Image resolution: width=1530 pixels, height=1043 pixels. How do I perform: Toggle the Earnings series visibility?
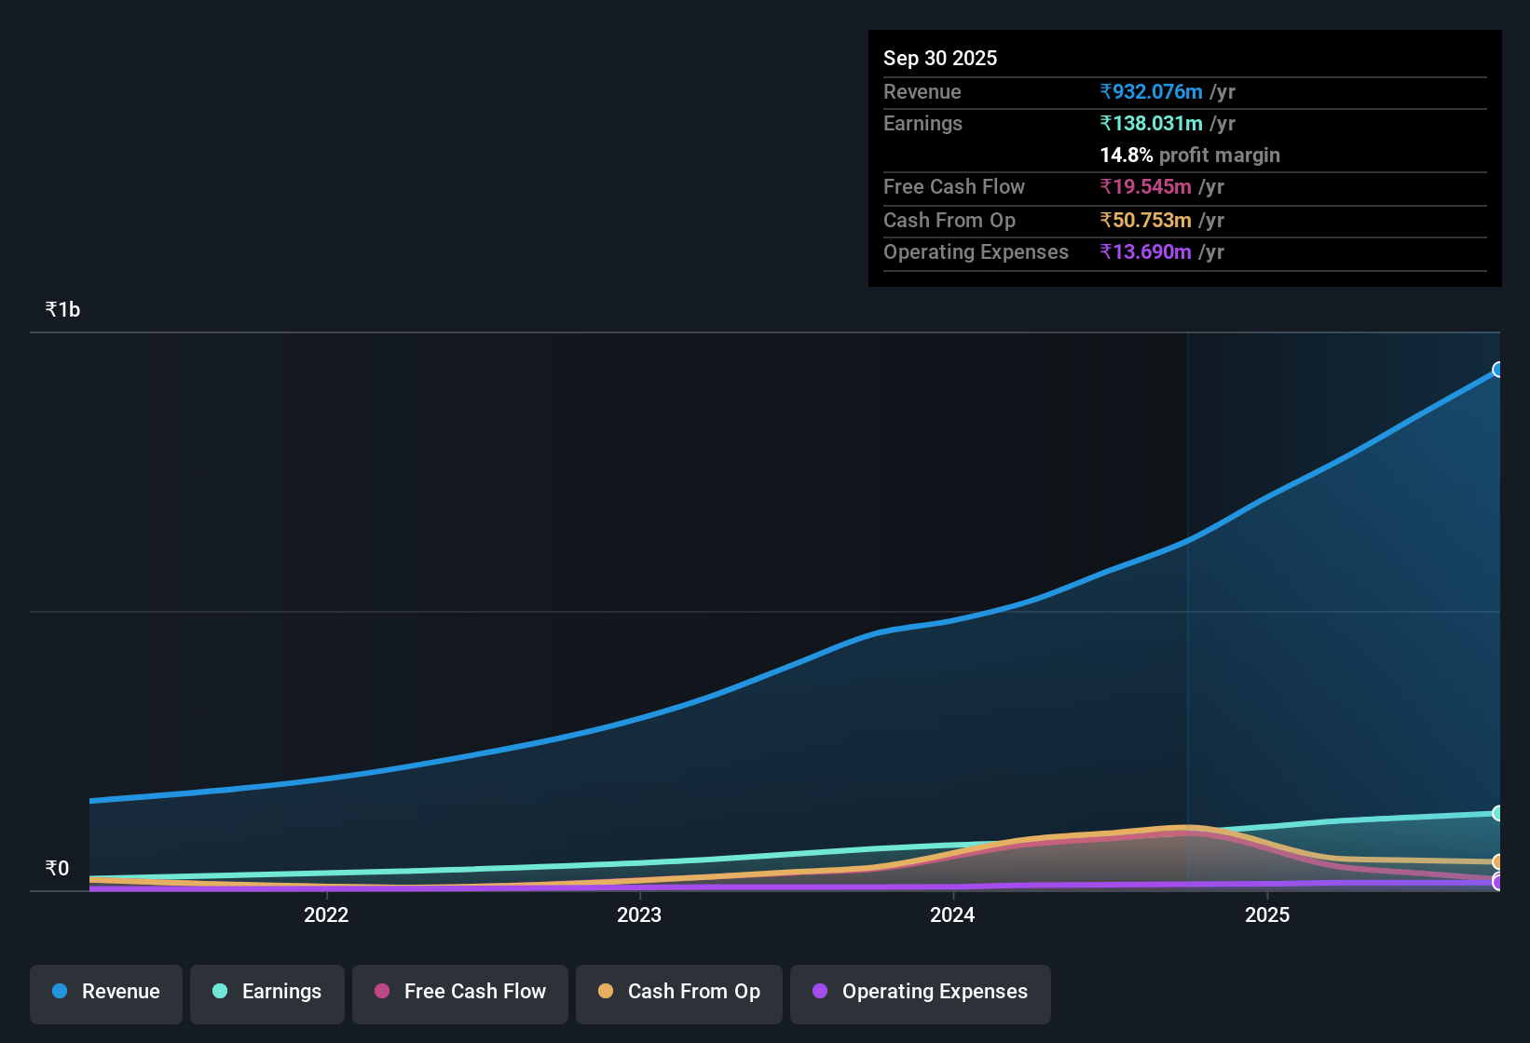point(266,992)
